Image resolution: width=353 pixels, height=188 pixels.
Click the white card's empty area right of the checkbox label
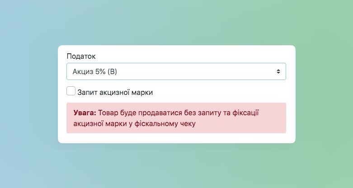pos(221,92)
